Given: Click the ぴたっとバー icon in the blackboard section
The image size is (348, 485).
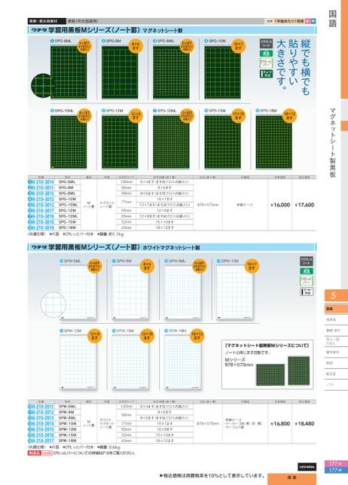Looking at the screenshot, I should 266,63.
